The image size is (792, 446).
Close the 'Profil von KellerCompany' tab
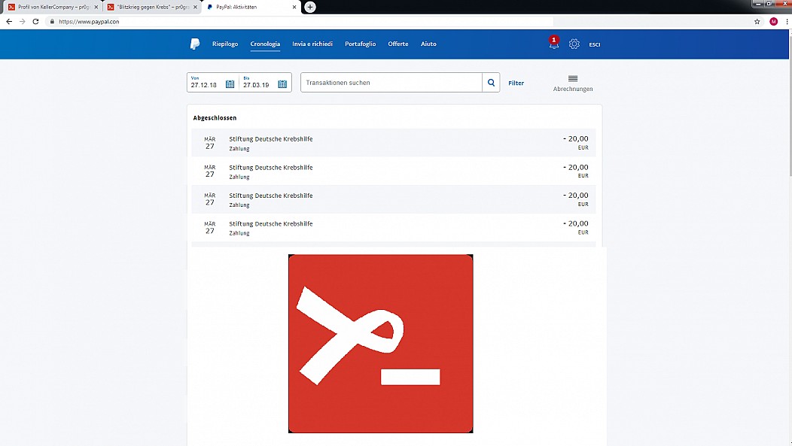(96, 7)
